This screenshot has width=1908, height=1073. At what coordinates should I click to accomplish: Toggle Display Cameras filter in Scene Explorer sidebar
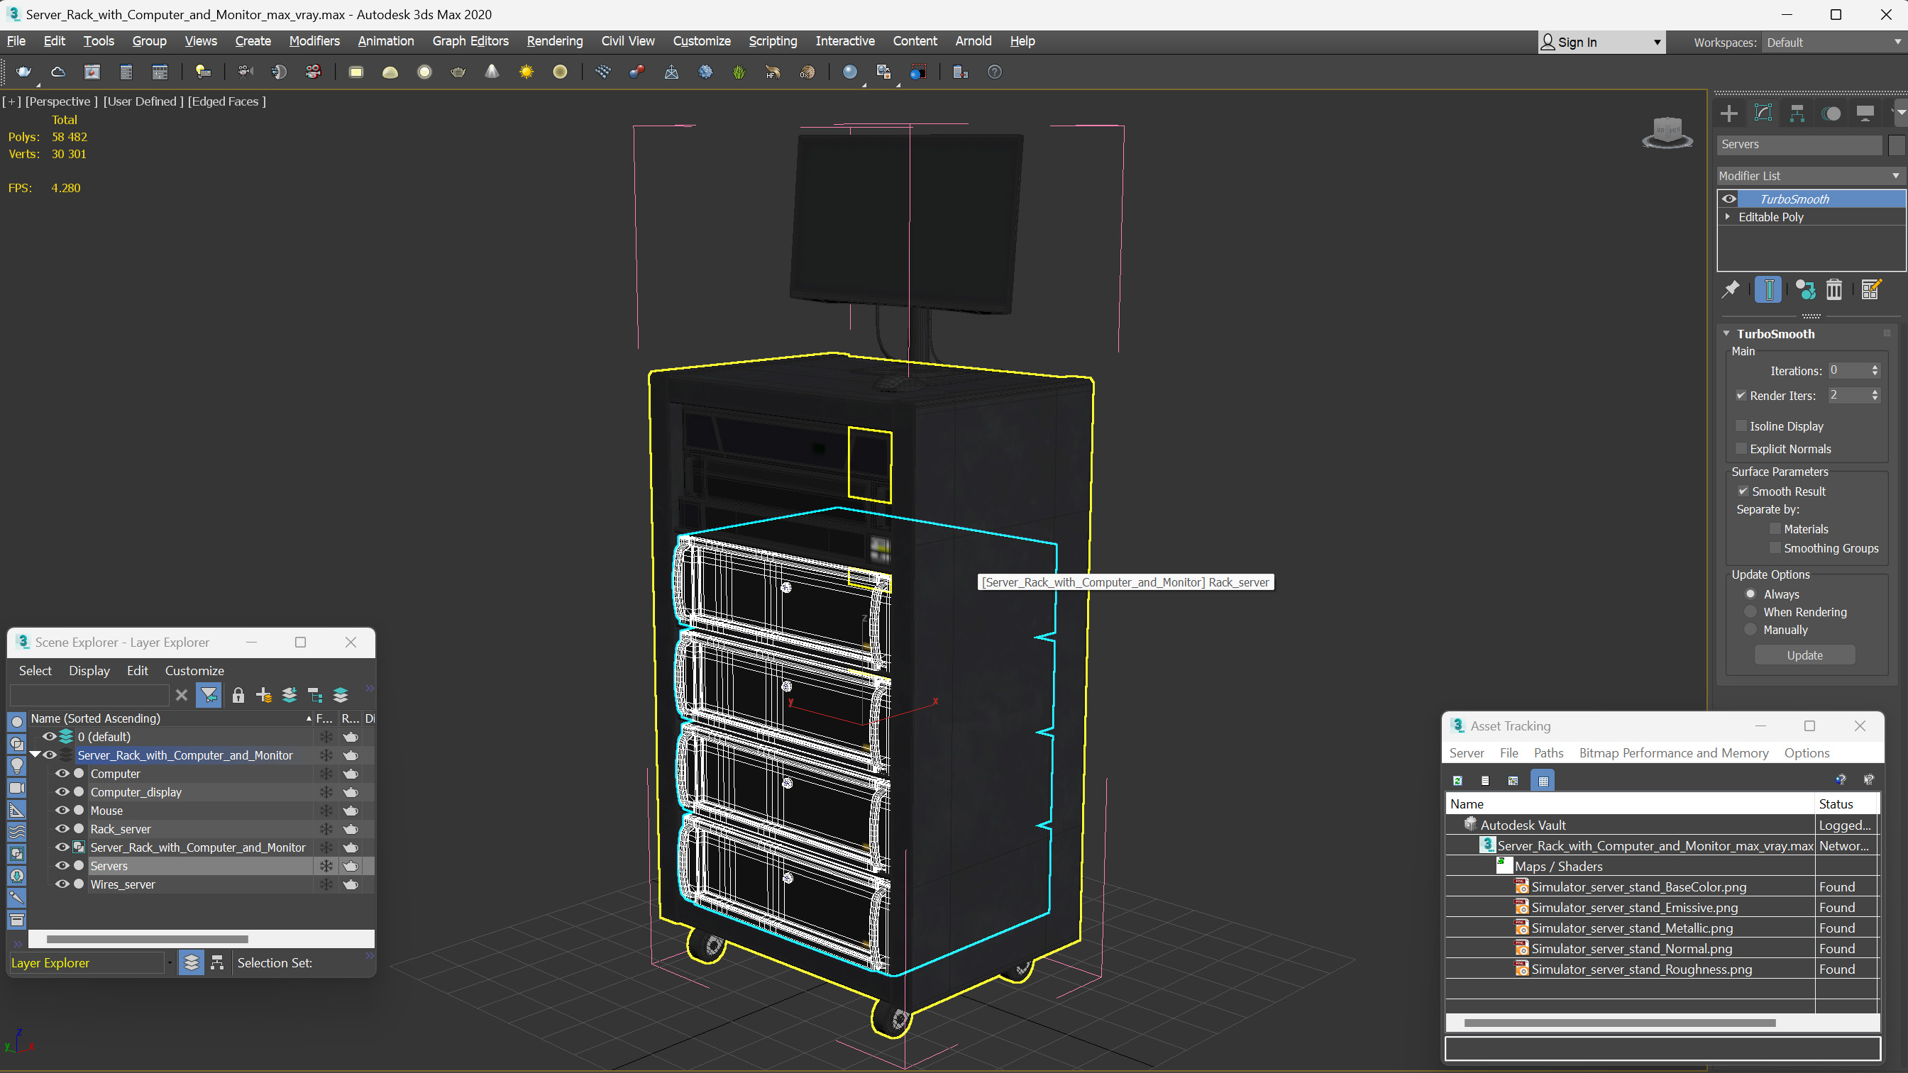coord(16,788)
